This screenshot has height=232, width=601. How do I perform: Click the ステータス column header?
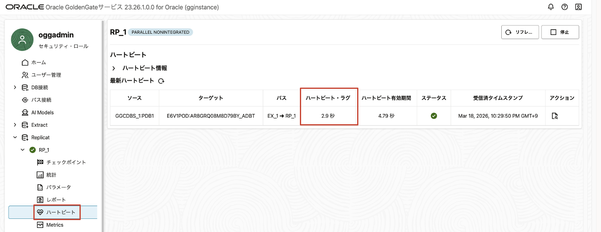[434, 98]
